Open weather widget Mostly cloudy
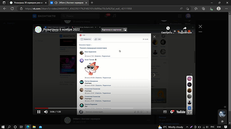 click(171, 127)
